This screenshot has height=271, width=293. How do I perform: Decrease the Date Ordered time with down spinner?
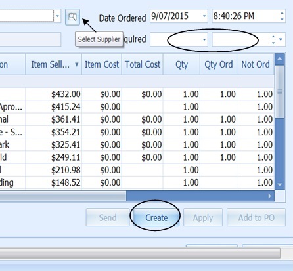tap(282, 19)
